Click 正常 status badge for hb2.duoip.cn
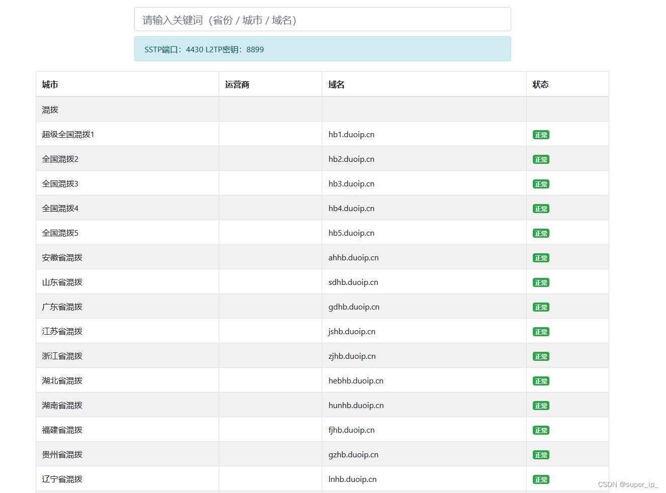Image resolution: width=666 pixels, height=493 pixels. pyautogui.click(x=541, y=159)
